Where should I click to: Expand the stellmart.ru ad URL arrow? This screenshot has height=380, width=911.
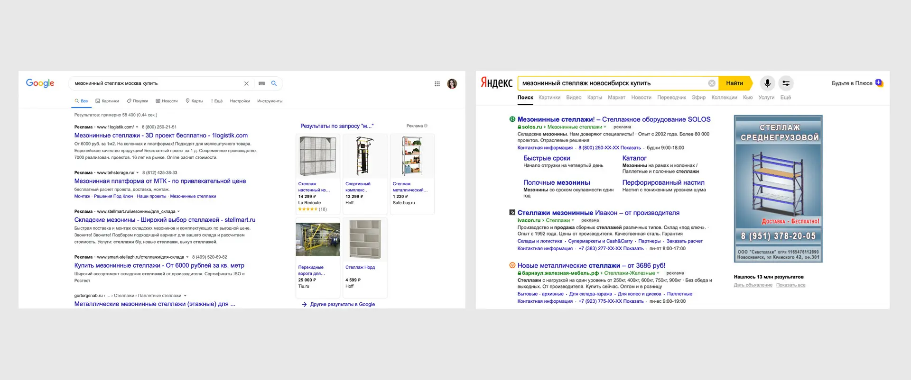[x=178, y=212]
